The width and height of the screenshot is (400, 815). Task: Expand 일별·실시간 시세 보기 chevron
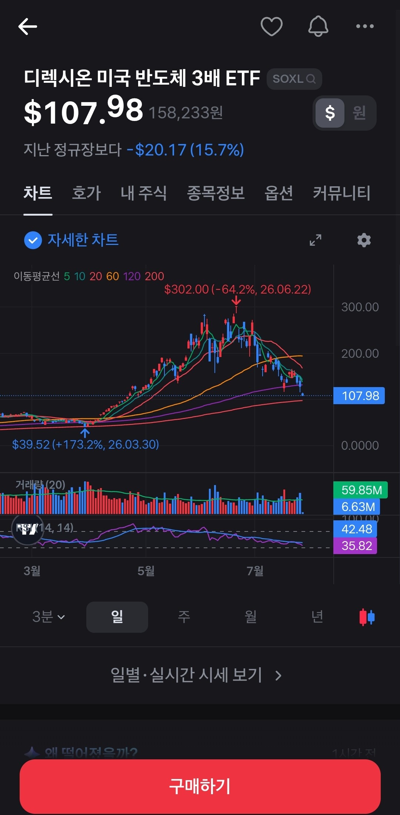(x=279, y=675)
